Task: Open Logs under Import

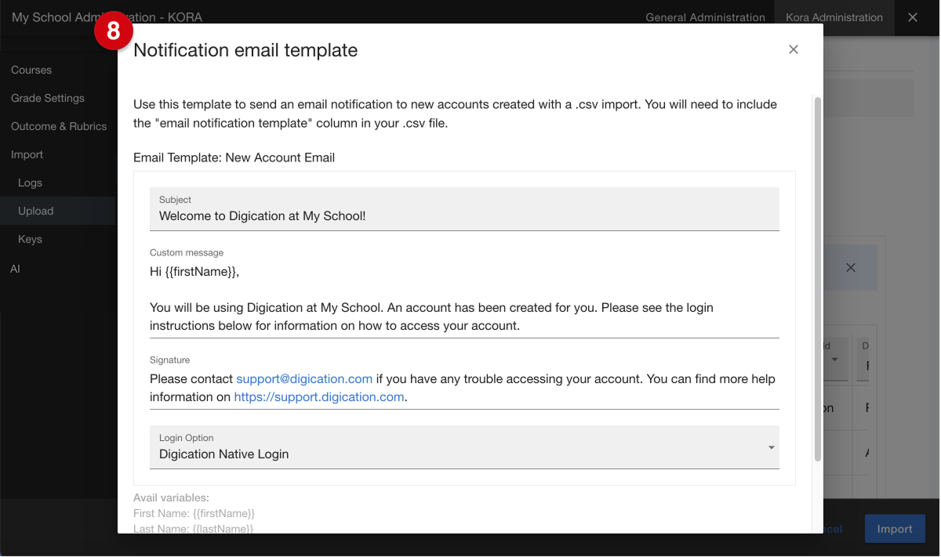Action: coord(30,183)
